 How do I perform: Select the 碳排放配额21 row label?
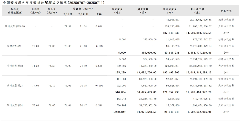click(x=15, y=46)
